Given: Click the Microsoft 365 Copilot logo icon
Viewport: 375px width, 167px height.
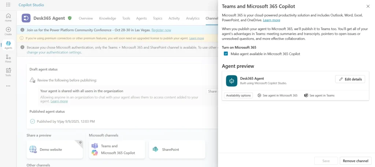Looking at the screenshot, I should [x=95, y=153].
